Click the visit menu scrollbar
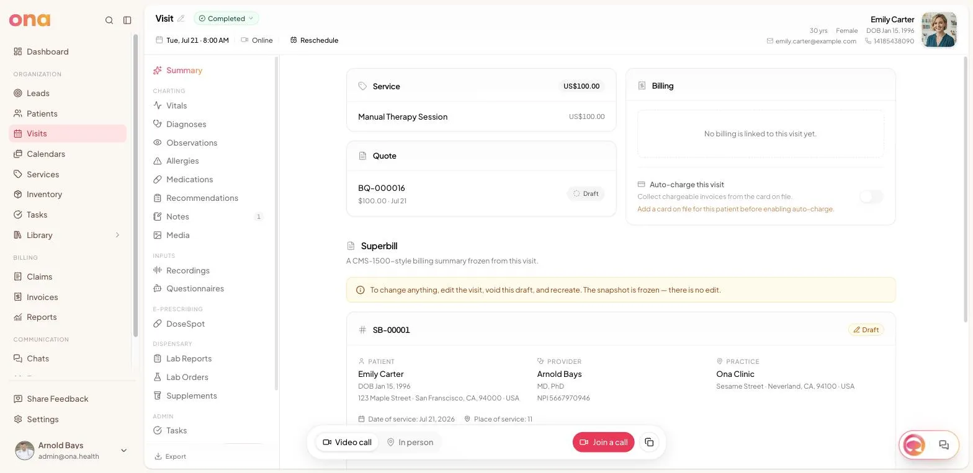The width and height of the screenshot is (973, 473). click(x=276, y=223)
